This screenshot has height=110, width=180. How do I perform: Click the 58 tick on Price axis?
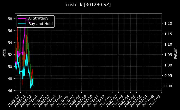(x=10, y=19)
